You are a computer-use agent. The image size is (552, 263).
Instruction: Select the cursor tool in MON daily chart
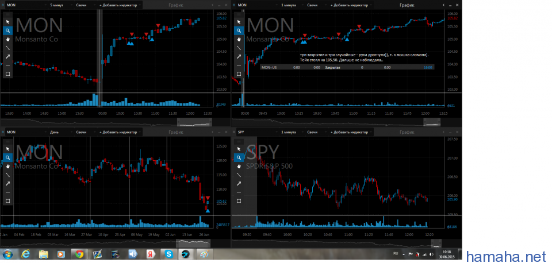[7, 149]
